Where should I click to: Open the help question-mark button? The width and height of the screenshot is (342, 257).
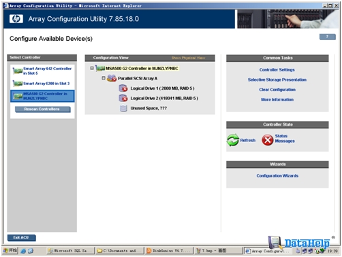click(327, 37)
